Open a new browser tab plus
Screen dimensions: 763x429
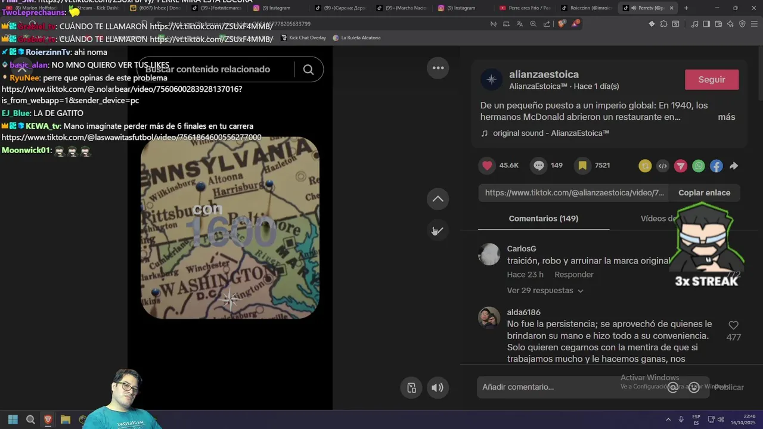click(x=686, y=8)
